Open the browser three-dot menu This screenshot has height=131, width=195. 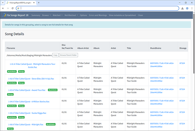pyautogui.click(x=192, y=8)
